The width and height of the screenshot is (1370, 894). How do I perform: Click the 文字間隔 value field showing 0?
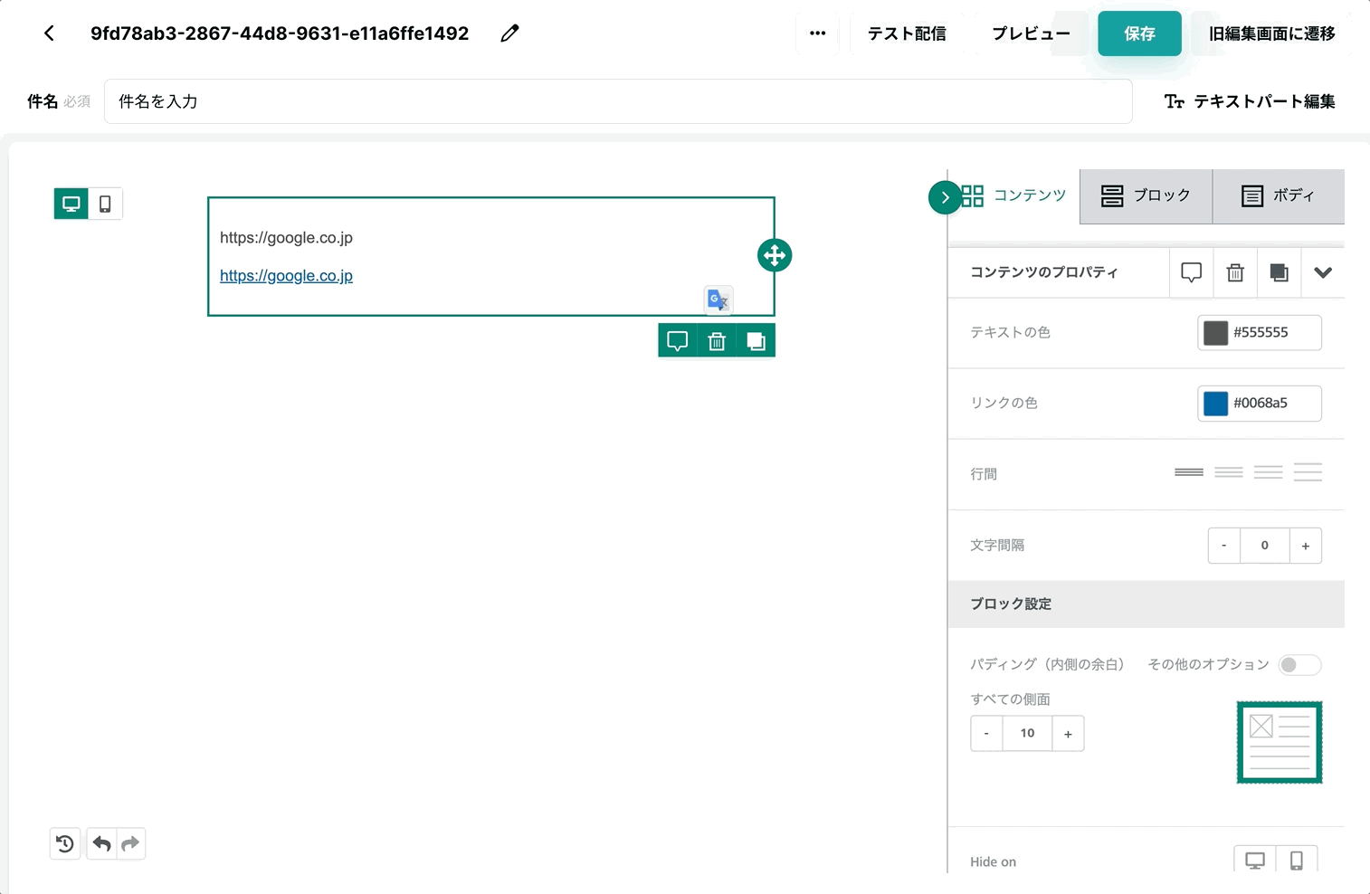1265,546
